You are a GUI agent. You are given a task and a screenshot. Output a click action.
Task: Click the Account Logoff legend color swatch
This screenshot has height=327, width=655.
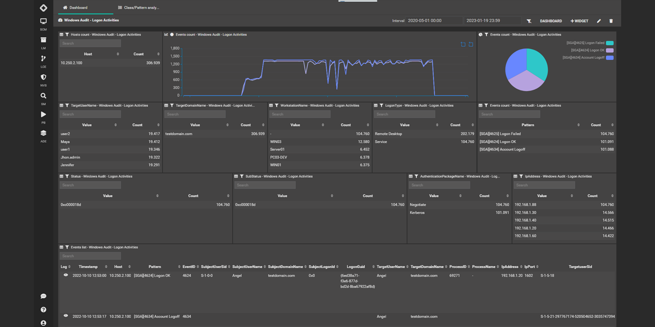coord(610,57)
